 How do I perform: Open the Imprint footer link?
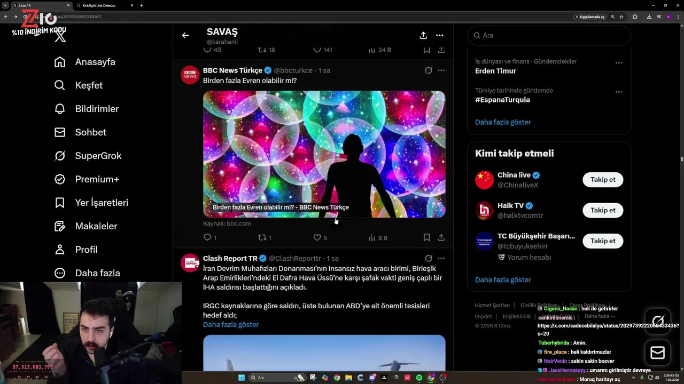(483, 316)
